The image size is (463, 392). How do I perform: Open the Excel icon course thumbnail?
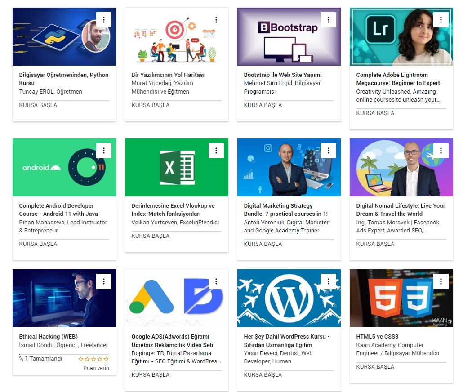click(177, 168)
